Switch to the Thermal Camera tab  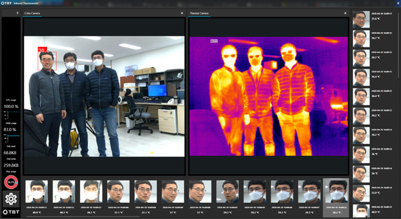(199, 13)
